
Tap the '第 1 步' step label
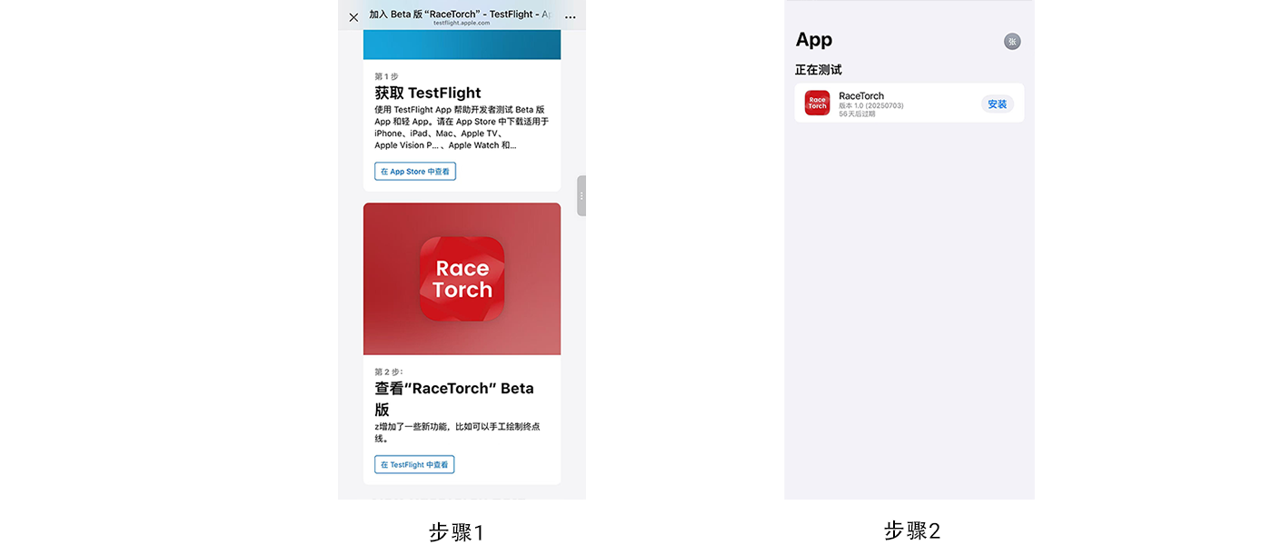tap(386, 76)
